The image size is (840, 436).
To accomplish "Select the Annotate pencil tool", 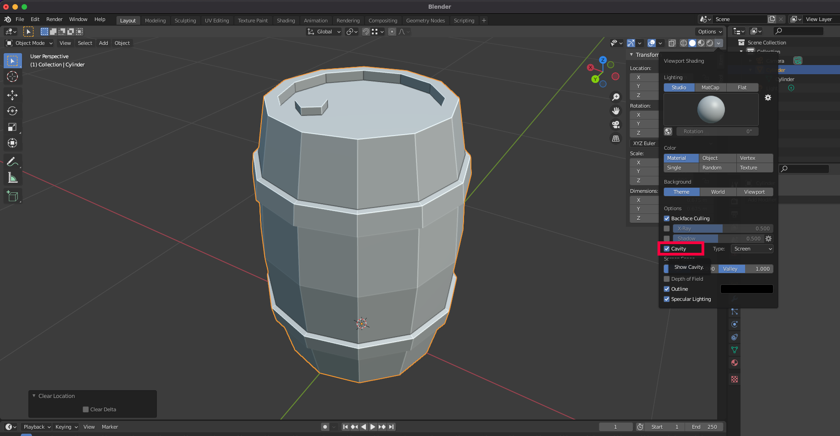I will click(x=12, y=162).
